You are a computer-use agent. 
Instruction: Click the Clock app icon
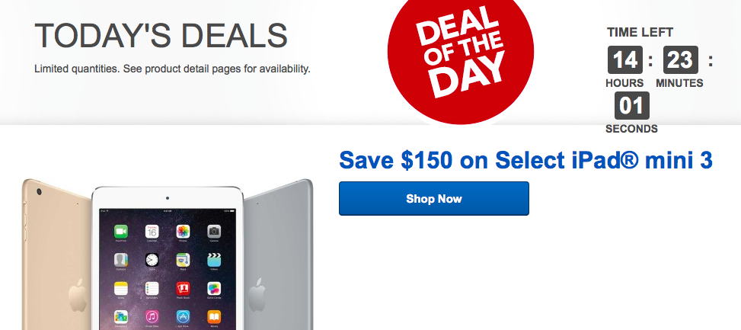click(x=152, y=260)
